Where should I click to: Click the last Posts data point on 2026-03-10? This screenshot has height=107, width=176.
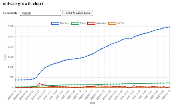(x=170, y=83)
